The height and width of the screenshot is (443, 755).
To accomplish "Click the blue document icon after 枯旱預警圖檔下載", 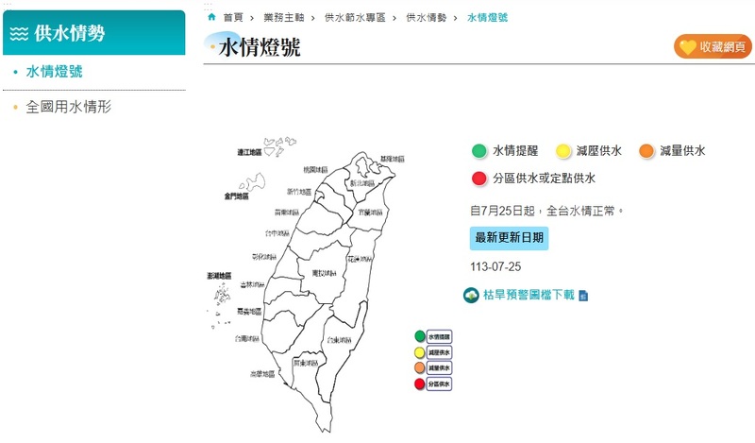I will click(x=583, y=296).
